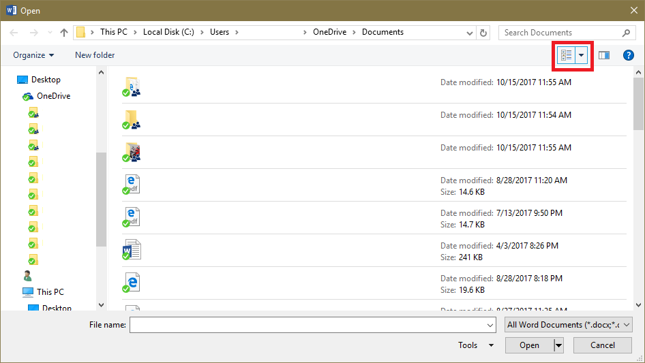Select the Edge file sized 19.6 KB

click(x=374, y=283)
